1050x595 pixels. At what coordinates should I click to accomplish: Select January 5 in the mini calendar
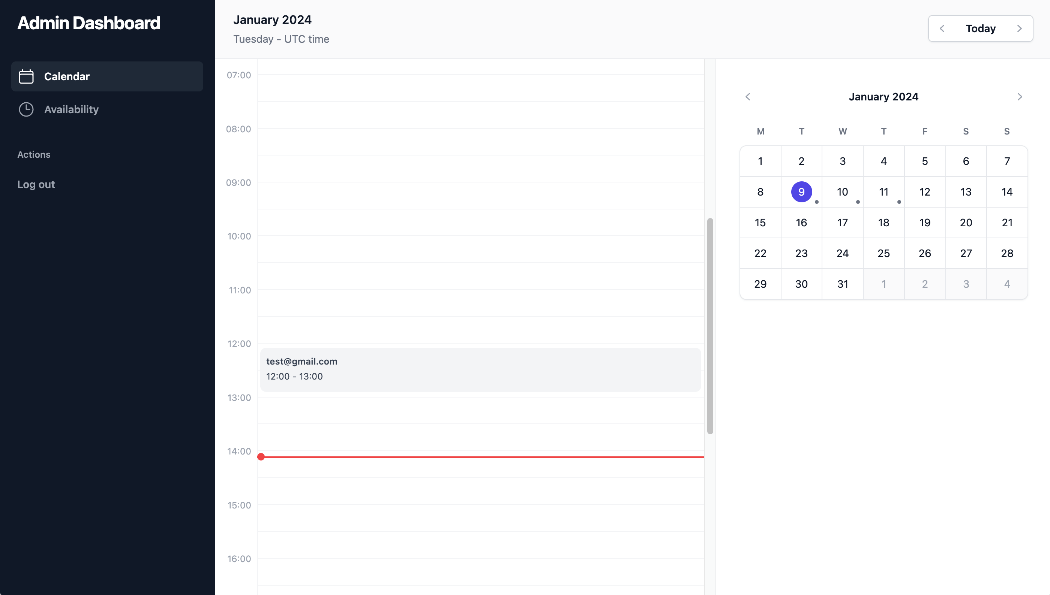[x=925, y=161]
